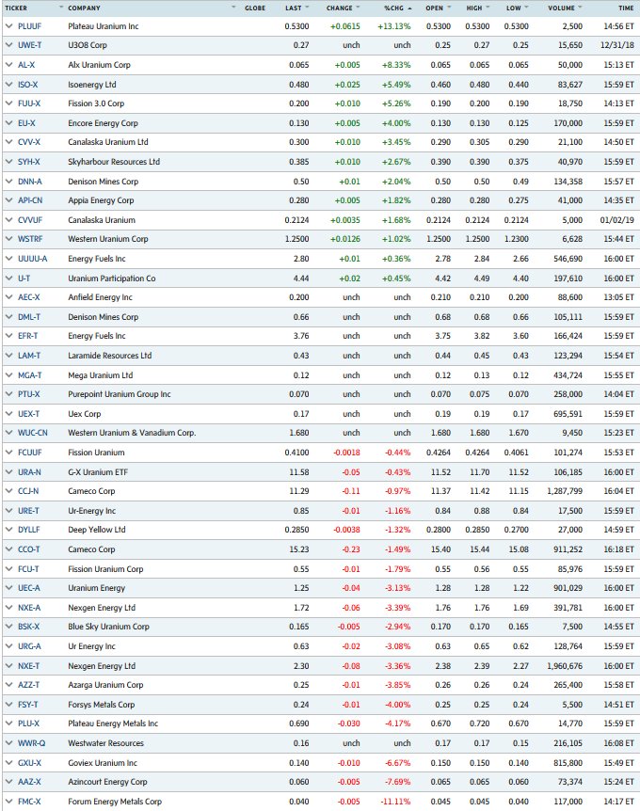Open the FUU-X ticker link
Image resolution: width=640 pixels, height=811 pixels.
click(29, 103)
